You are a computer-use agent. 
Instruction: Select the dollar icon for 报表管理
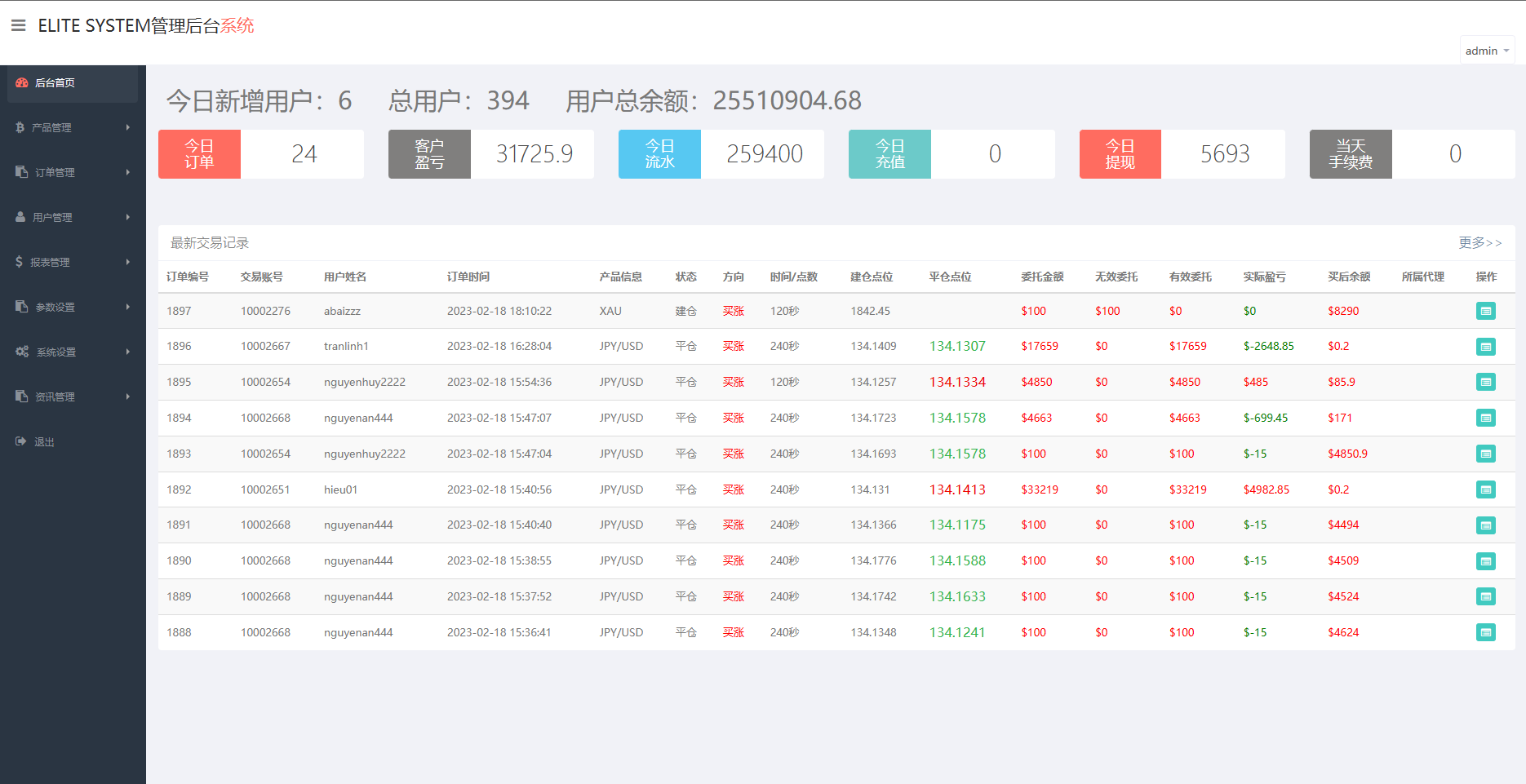tap(20, 262)
